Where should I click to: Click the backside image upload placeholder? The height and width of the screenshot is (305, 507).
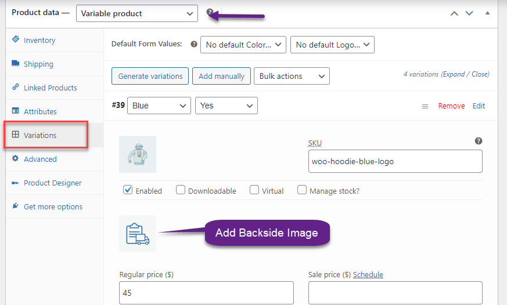[138, 234]
